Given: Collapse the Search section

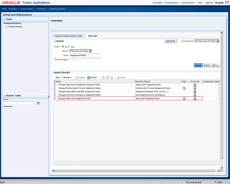Looking at the screenshot, I should point(55,41).
